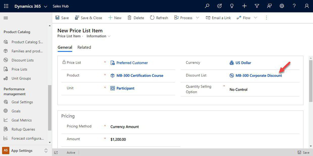Save the record via the status bar icon
The height and width of the screenshot is (156, 313).
(x=303, y=152)
